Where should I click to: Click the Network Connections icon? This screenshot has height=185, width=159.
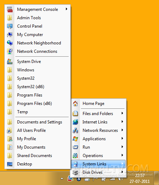(x=10, y=51)
